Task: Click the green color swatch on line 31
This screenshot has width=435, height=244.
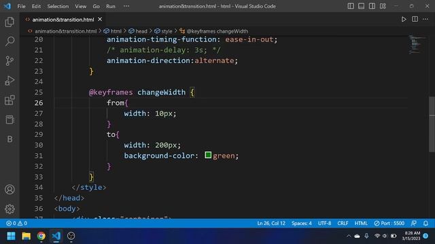Action: point(208,155)
